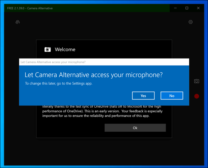
Task: Click the large microphone access question heading
Action: point(94,75)
